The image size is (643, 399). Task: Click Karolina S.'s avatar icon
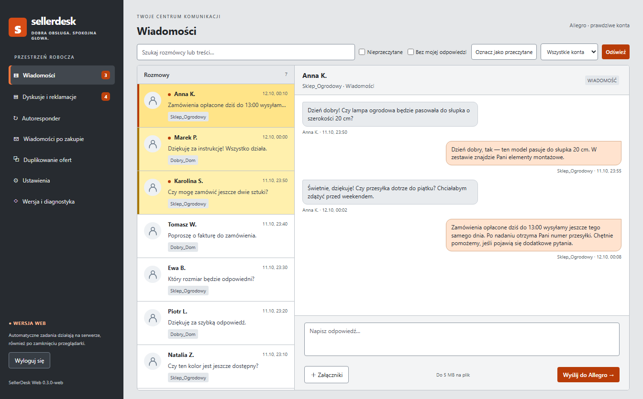[153, 187]
